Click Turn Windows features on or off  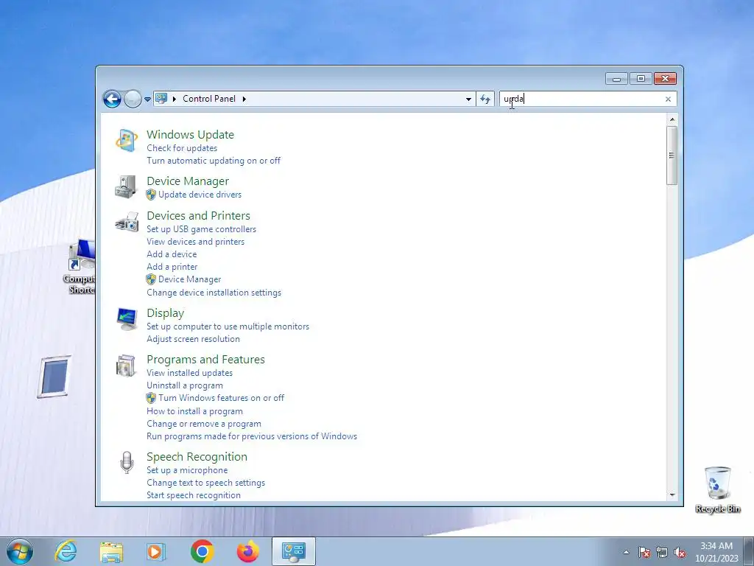click(x=221, y=398)
